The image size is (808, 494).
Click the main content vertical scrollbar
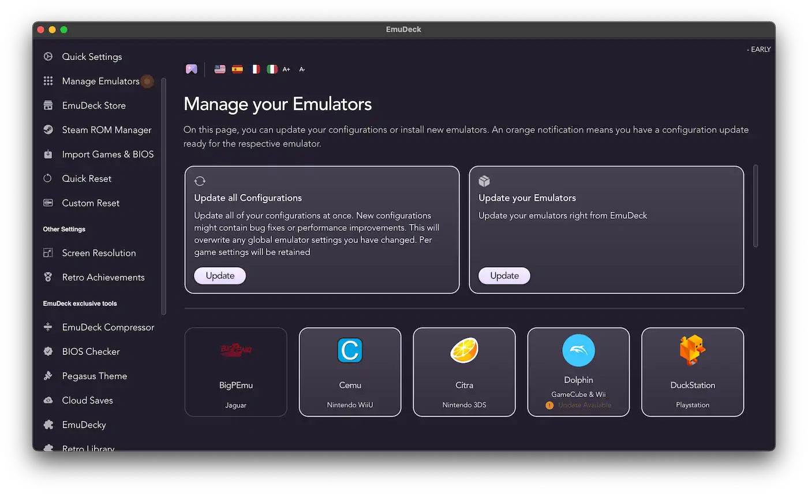[x=756, y=206]
